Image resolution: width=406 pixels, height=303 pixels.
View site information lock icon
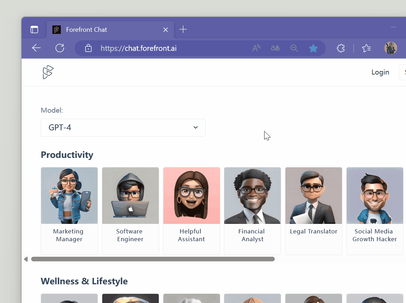coord(88,48)
